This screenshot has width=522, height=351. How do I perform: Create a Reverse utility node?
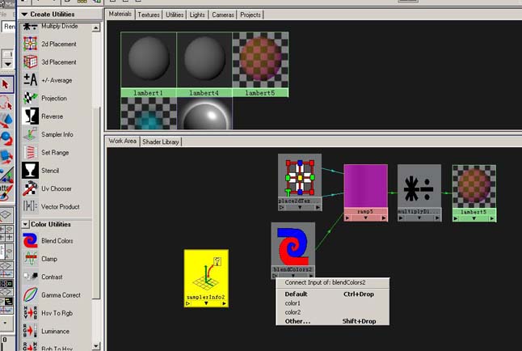[x=30, y=116]
